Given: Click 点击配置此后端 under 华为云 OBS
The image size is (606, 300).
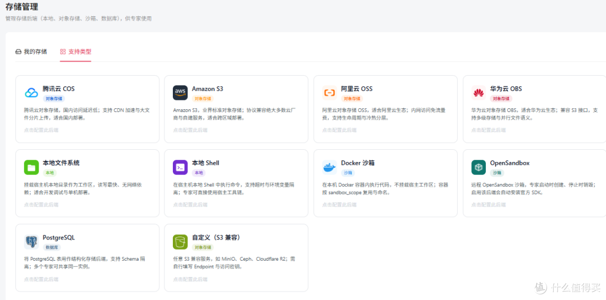Looking at the screenshot, I should (488, 130).
